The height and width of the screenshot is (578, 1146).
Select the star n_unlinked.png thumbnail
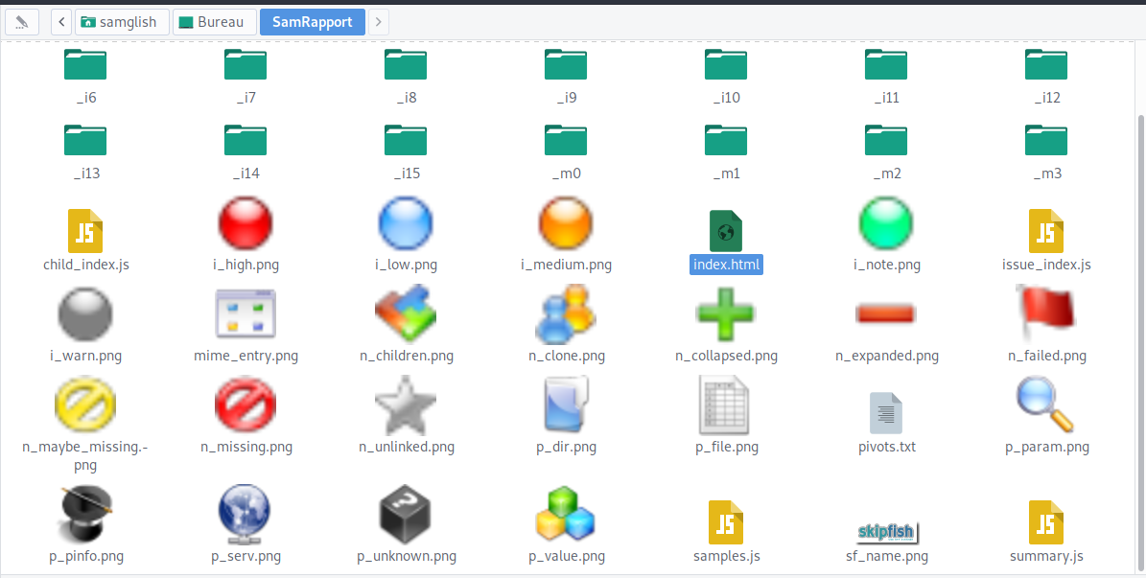406,405
